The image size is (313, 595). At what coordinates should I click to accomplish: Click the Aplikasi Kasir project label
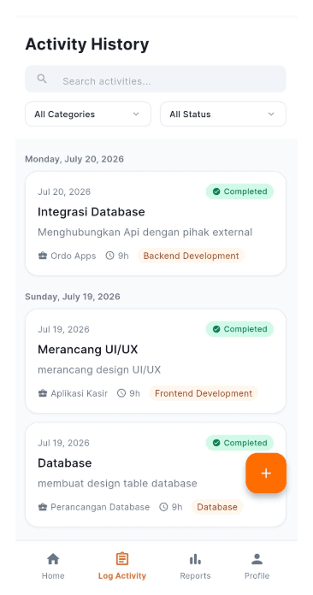tap(80, 393)
